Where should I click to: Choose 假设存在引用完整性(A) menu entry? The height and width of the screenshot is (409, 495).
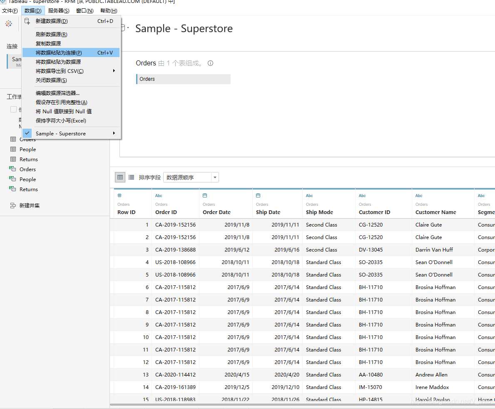[x=71, y=102]
